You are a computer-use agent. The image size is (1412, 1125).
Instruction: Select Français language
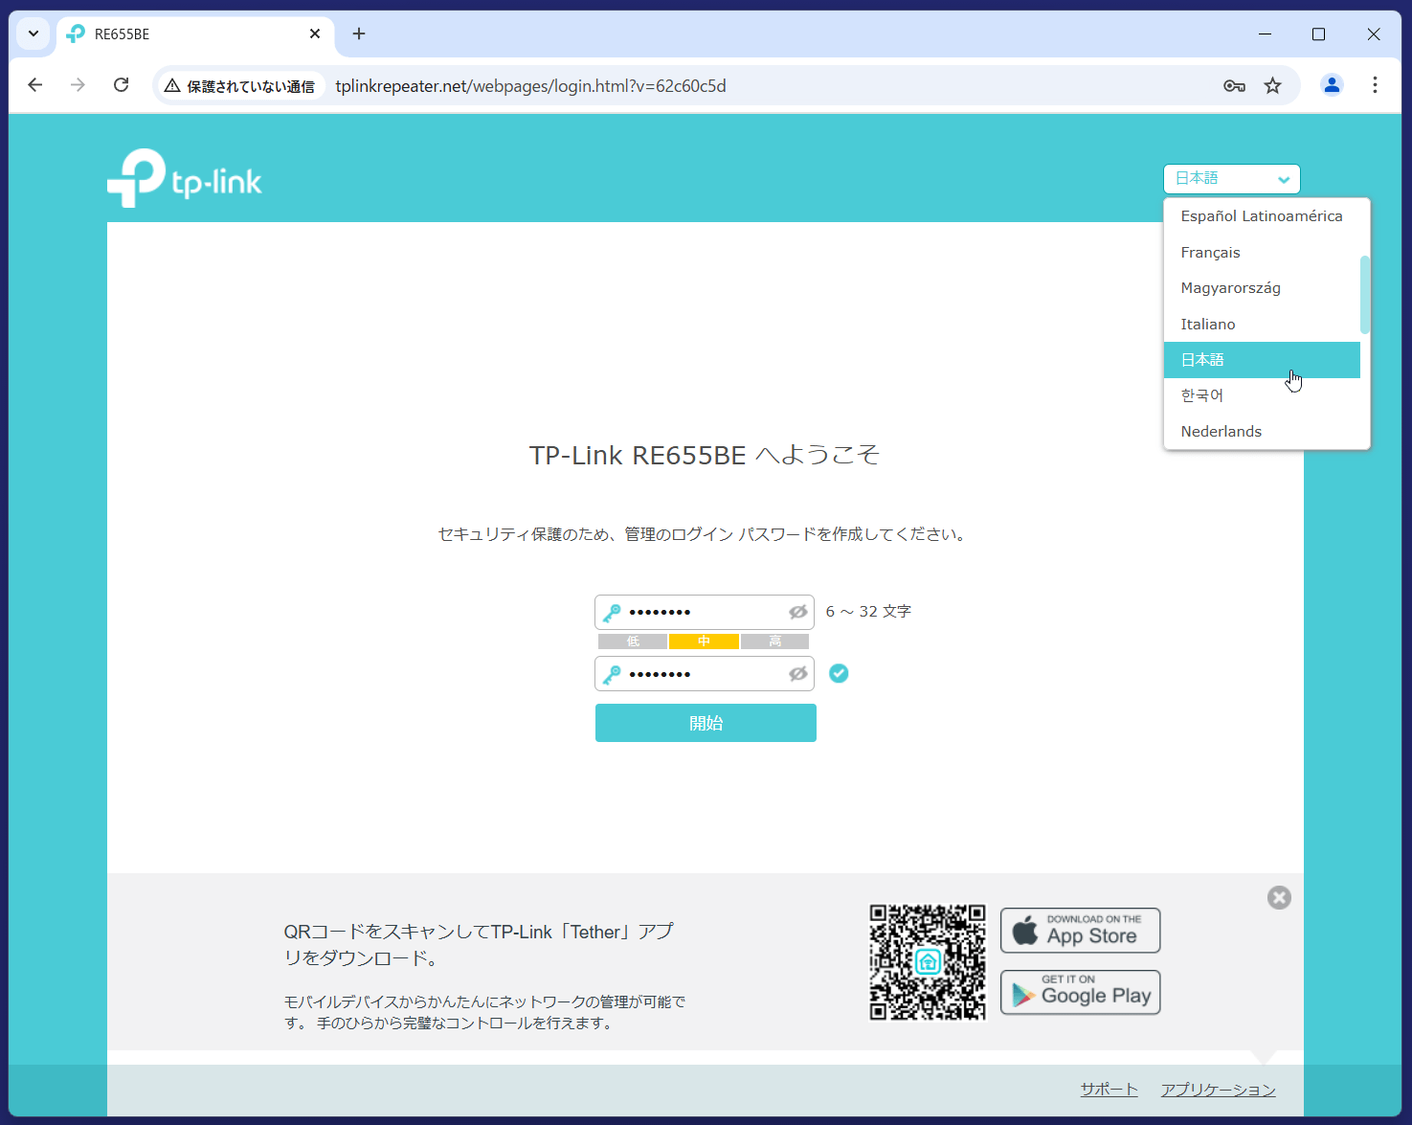pos(1262,253)
